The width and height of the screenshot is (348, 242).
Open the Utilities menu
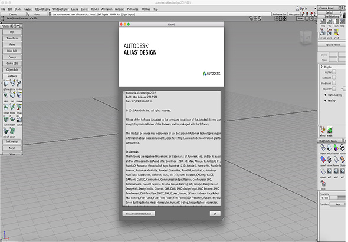[x=146, y=9]
